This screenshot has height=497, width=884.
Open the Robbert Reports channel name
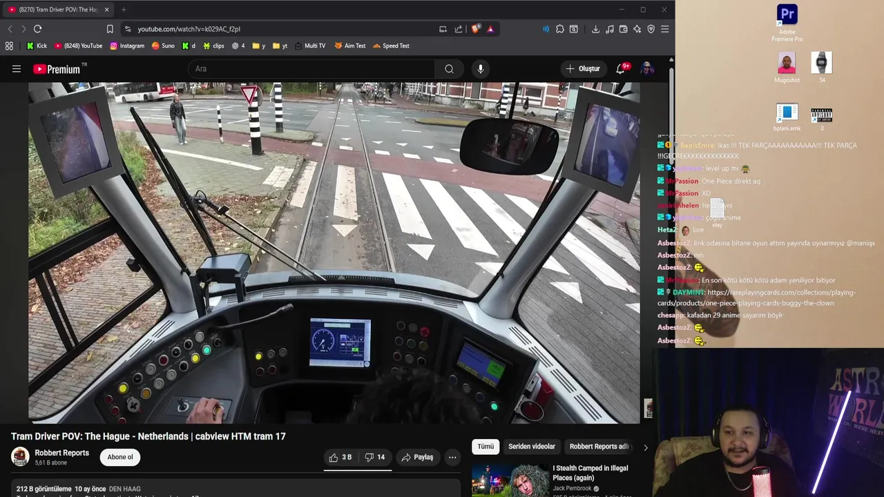coord(62,453)
